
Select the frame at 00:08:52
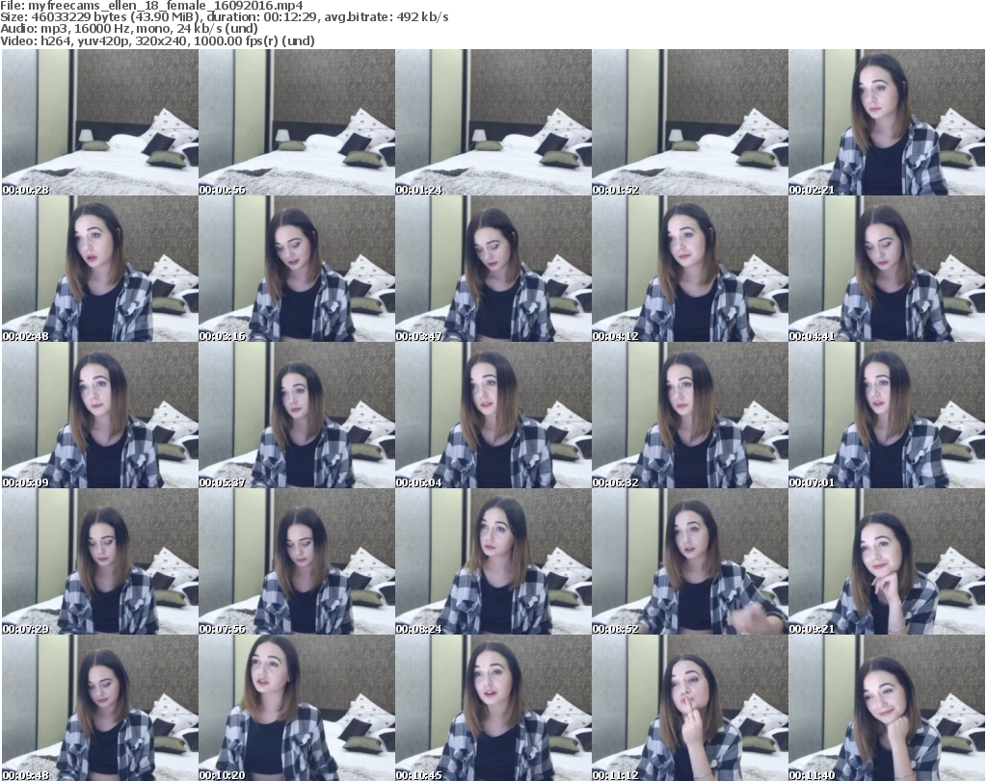[x=689, y=563]
